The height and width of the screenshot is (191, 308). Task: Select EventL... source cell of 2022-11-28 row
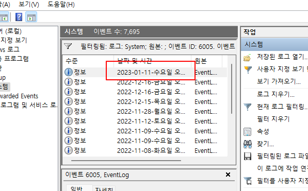coord(206,111)
